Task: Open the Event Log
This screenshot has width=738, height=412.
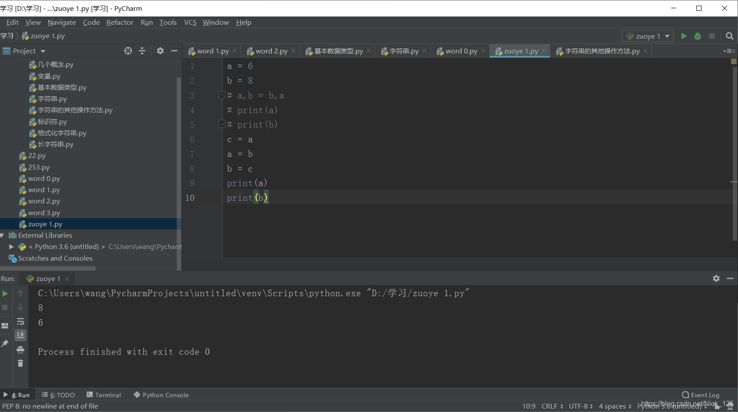Action: pos(701,395)
